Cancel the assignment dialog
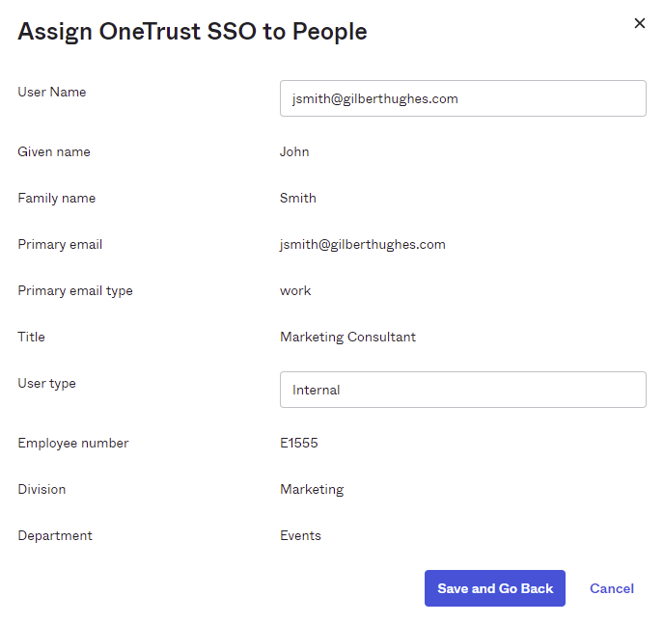Image resolution: width=664 pixels, height=623 pixels. point(612,588)
